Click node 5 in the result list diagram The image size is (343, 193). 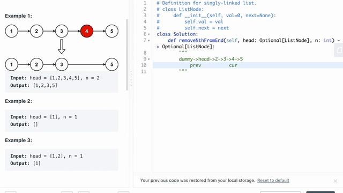tap(112, 64)
